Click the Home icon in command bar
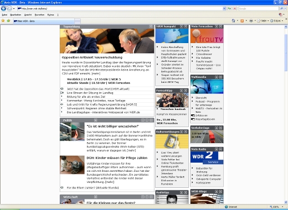Viewport: 288px width, 210px height. tap(234, 21)
